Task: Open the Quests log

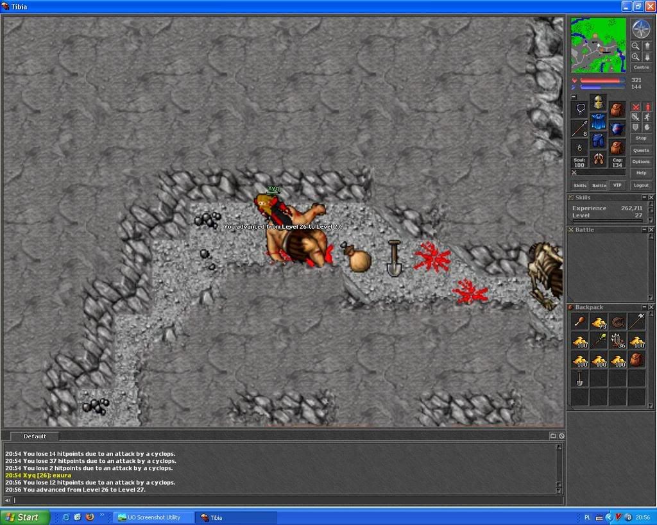Action: [641, 150]
